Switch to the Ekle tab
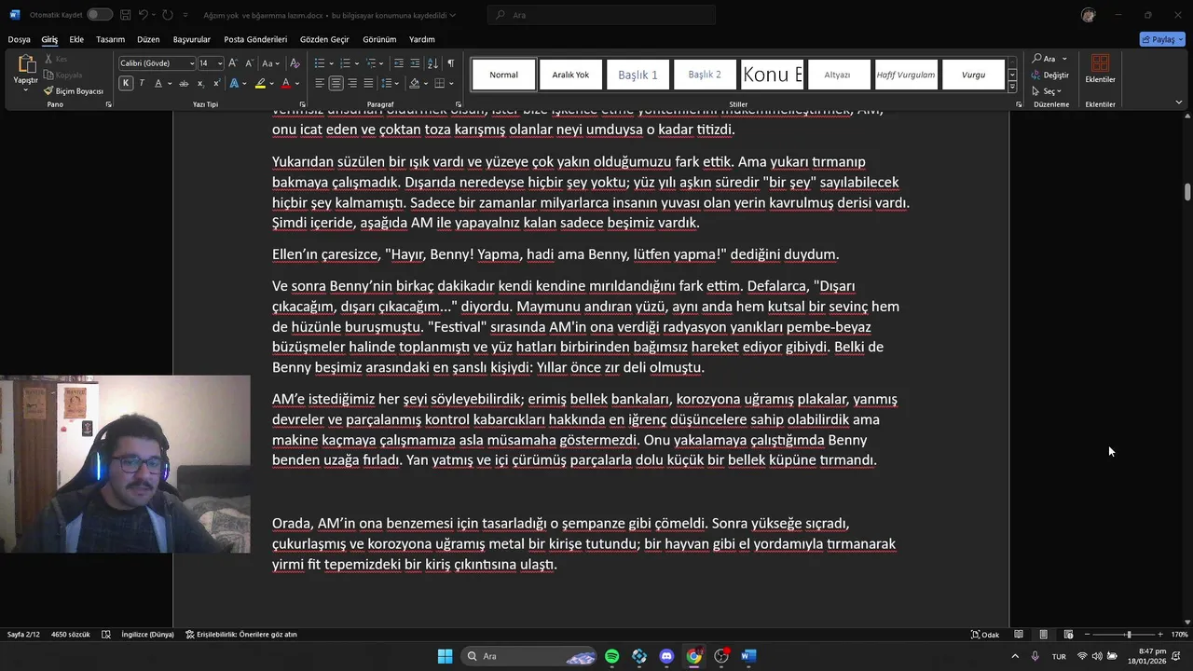The width and height of the screenshot is (1193, 671). tap(76, 39)
